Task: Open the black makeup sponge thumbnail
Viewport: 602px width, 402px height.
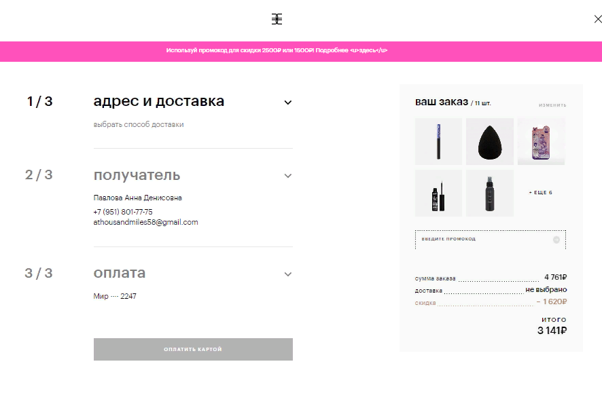Action: 490,141
